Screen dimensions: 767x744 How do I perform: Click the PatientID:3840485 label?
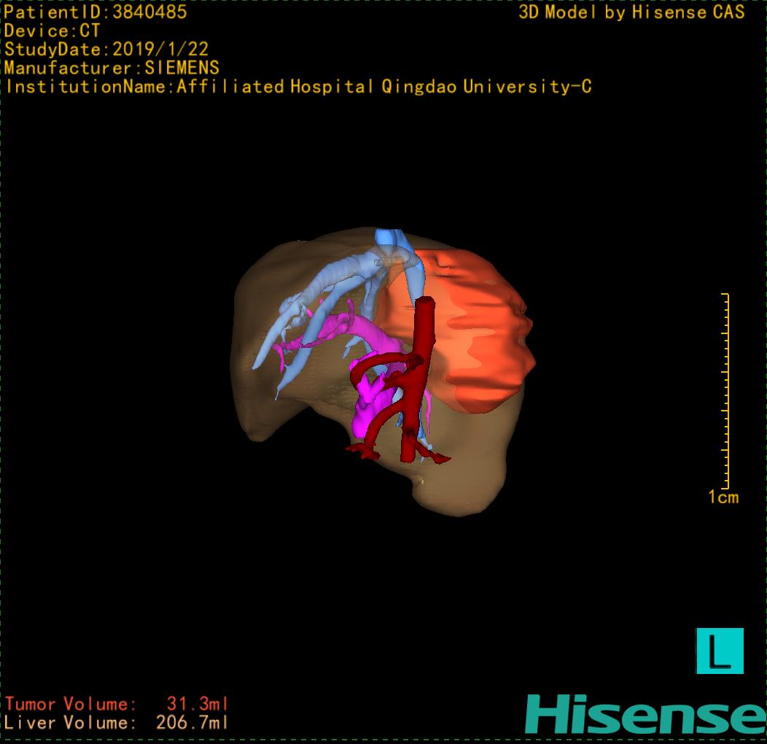point(96,12)
